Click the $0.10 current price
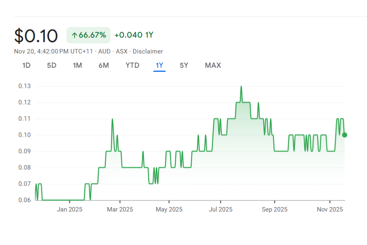Image resolution: width=367 pixels, height=245 pixels. pos(36,36)
